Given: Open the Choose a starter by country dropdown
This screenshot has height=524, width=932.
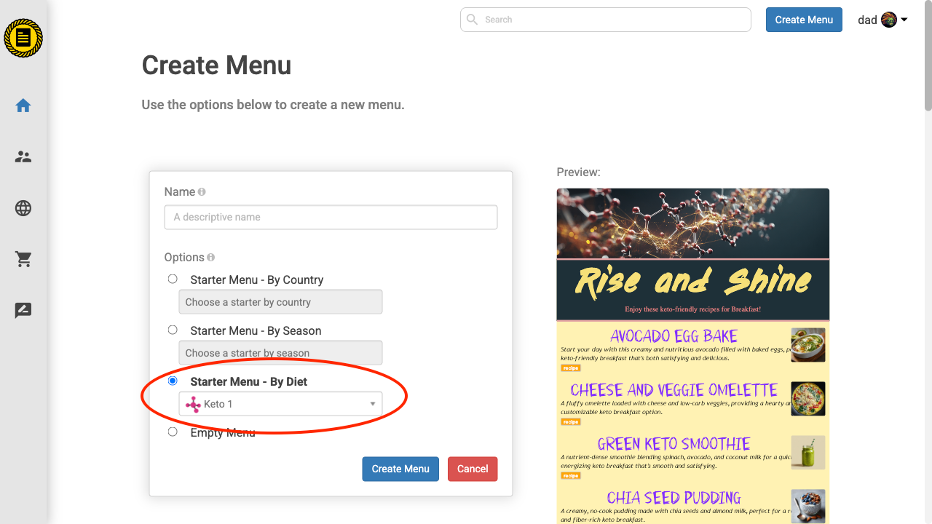Looking at the screenshot, I should coord(280,301).
